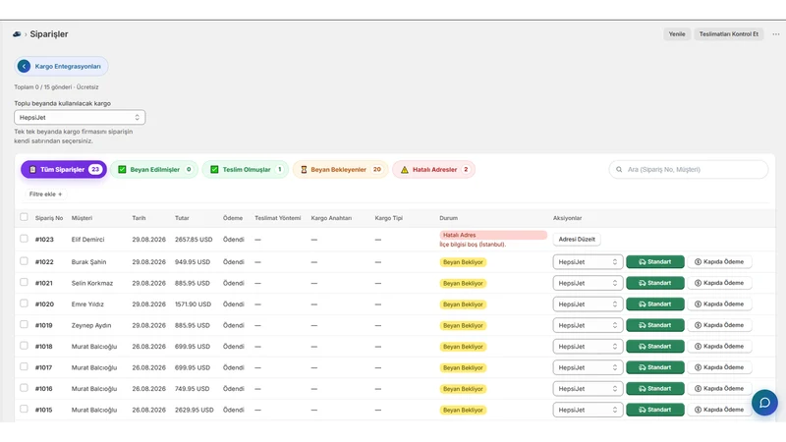The width and height of the screenshot is (786, 442).
Task: Click Standart button for order #1015
Action: tap(655, 410)
